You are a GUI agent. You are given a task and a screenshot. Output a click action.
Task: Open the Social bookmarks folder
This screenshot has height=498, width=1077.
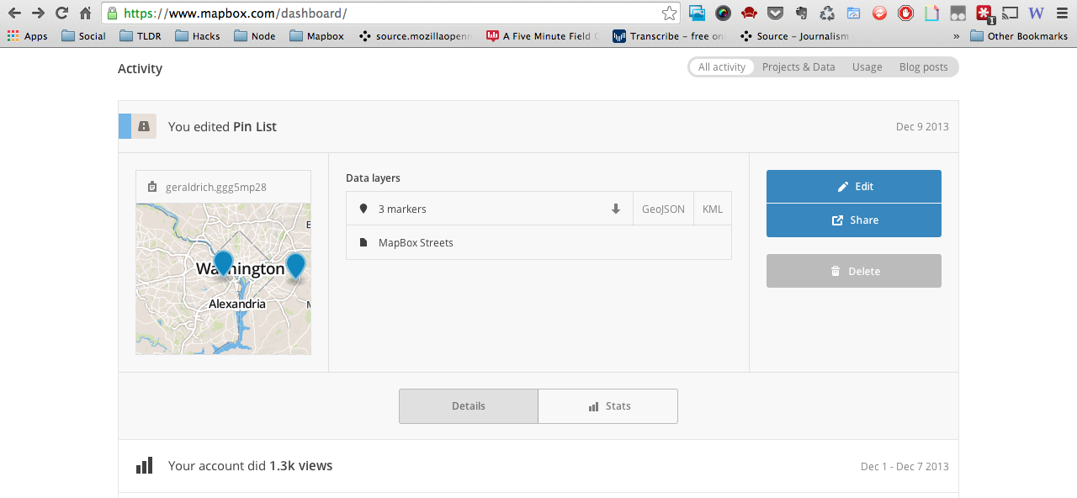coord(82,36)
